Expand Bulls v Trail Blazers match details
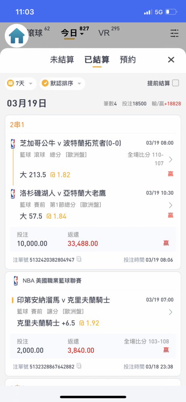The width and height of the screenshot is (186, 402). click(x=171, y=160)
